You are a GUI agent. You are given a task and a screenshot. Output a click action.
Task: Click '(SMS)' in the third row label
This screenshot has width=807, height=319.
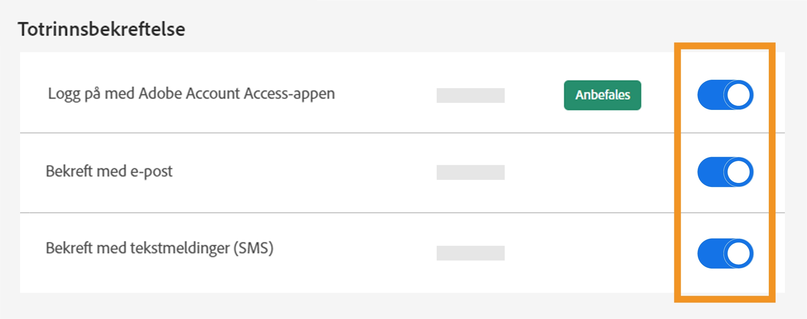coord(253,248)
